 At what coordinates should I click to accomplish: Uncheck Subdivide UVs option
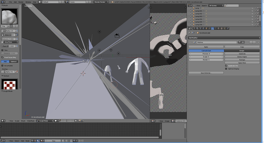tap(226, 66)
